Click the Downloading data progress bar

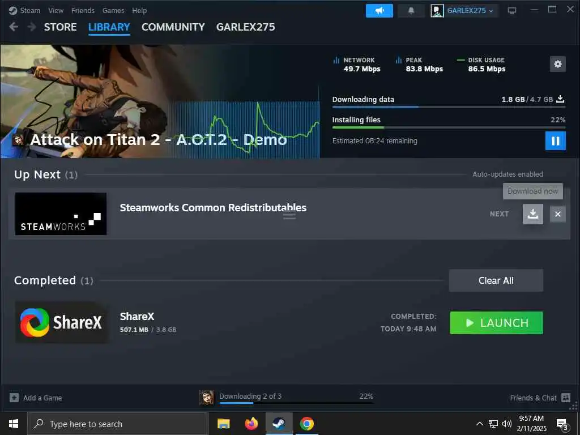tap(449, 107)
